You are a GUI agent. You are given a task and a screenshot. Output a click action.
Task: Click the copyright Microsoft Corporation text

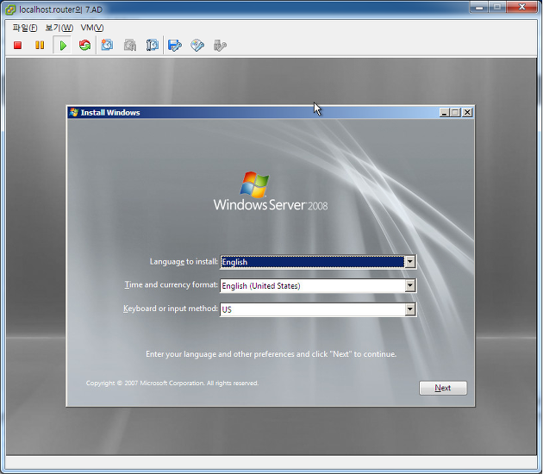[x=172, y=383]
